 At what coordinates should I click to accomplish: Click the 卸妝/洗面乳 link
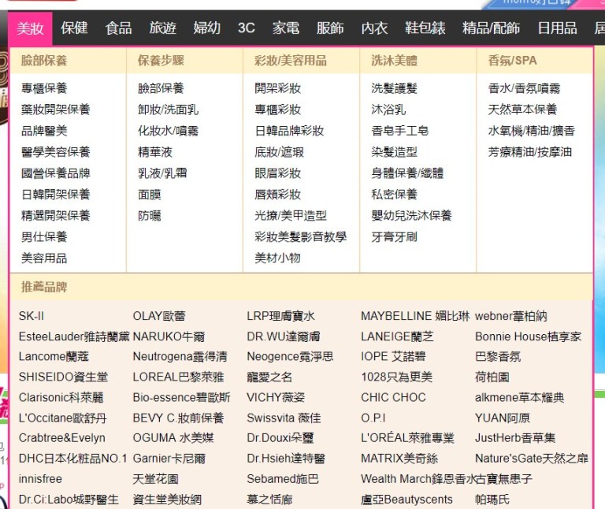coord(169,110)
